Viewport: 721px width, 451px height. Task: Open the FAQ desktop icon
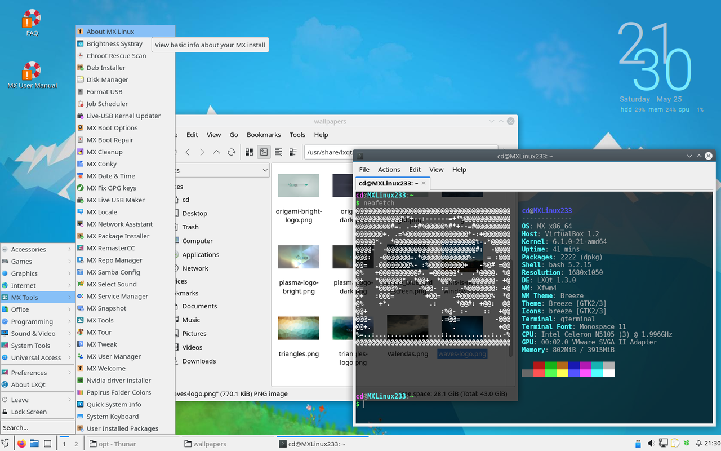point(32,22)
